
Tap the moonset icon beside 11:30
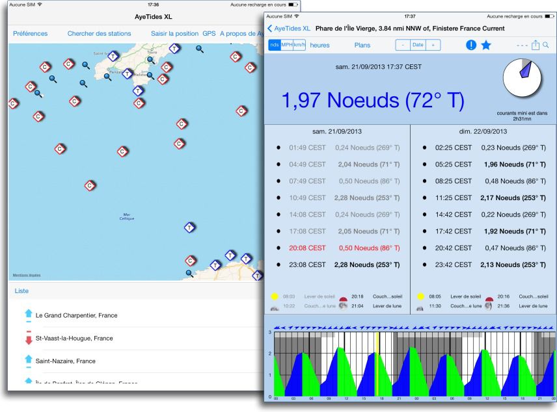(x=420, y=308)
